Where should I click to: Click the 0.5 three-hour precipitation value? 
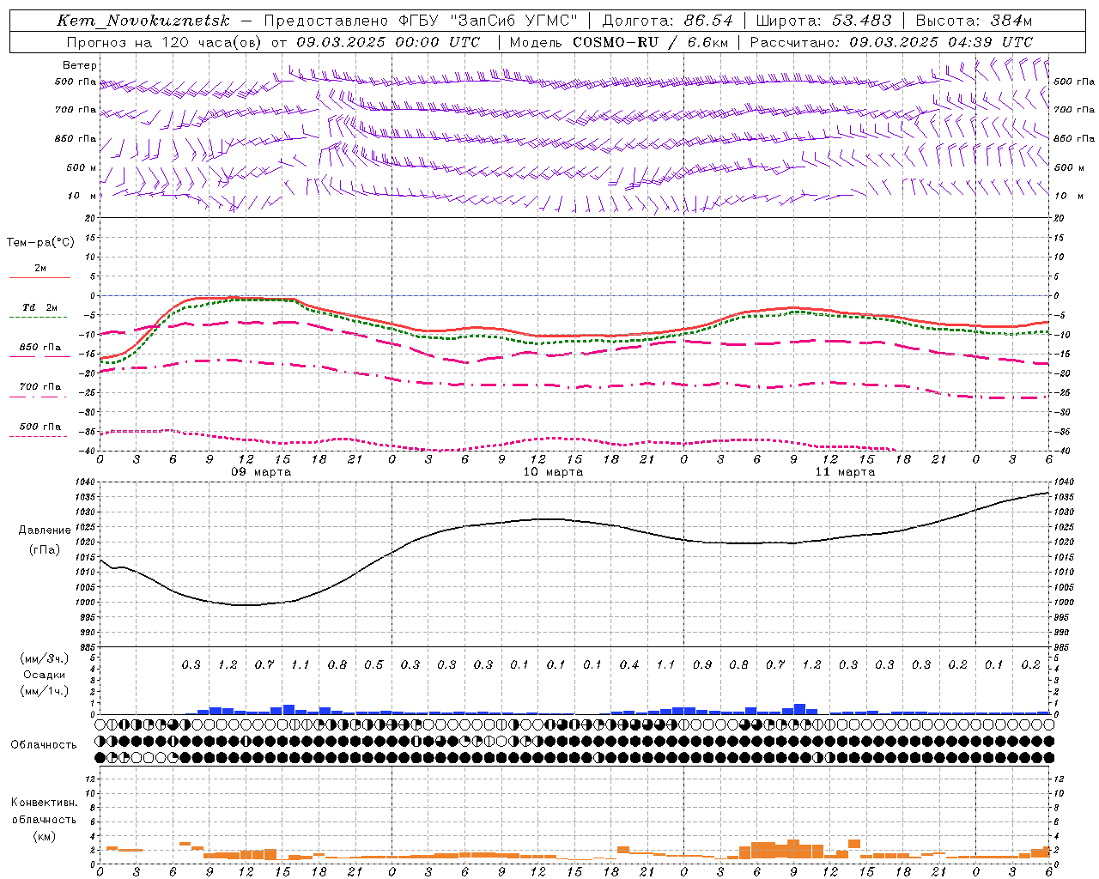pos(373,664)
